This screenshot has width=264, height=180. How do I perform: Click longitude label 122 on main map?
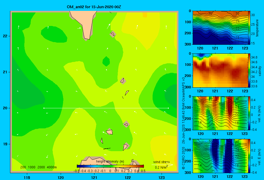[128, 177]
